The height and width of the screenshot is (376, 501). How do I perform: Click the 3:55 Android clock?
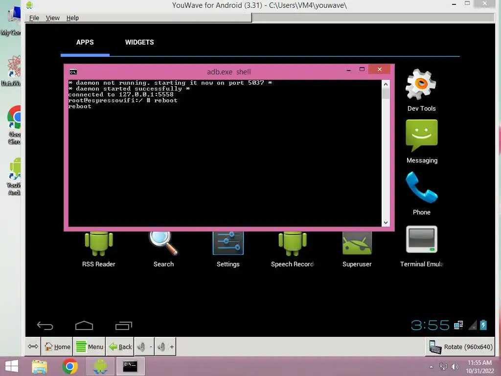pos(430,325)
